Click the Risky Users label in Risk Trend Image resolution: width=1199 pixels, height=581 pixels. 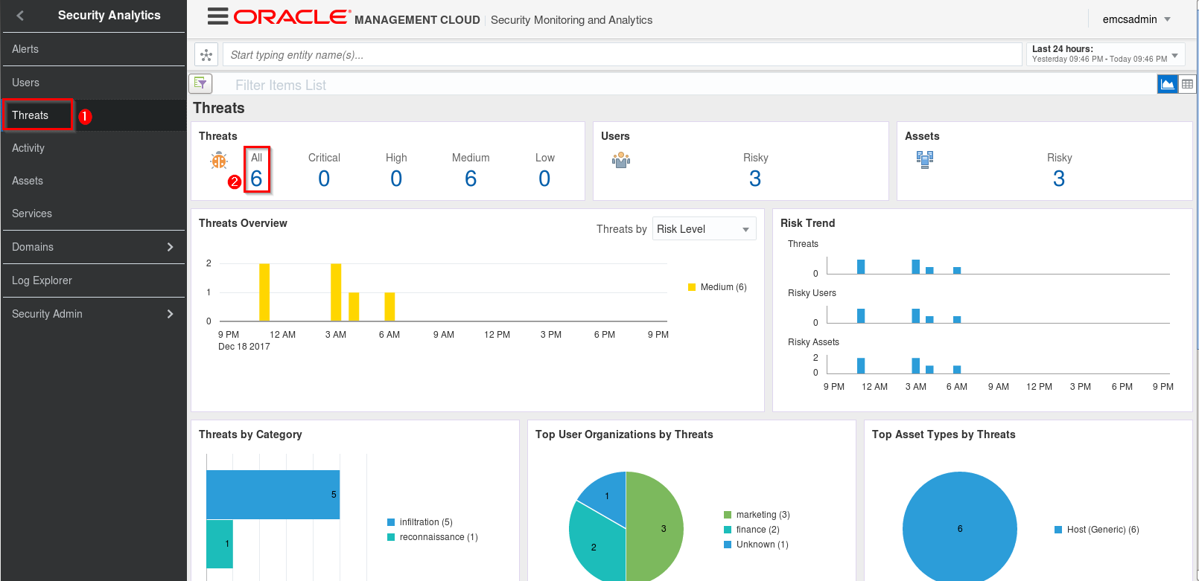812,293
